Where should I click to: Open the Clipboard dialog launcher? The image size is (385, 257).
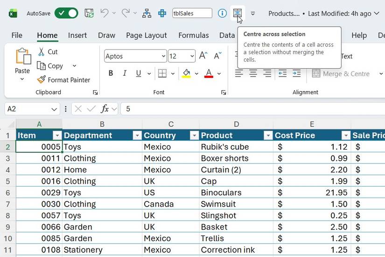pos(95,92)
